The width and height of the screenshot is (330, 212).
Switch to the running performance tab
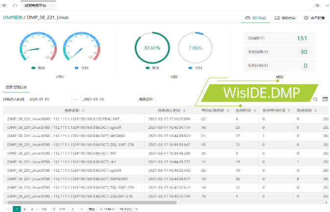256,18
